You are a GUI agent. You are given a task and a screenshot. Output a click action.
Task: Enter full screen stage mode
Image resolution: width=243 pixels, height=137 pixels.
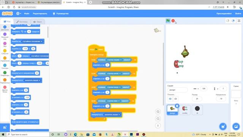click(x=239, y=21)
